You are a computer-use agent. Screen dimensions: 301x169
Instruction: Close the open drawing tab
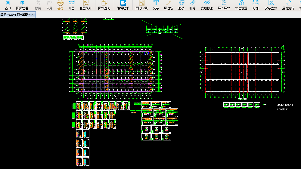pos(33,15)
